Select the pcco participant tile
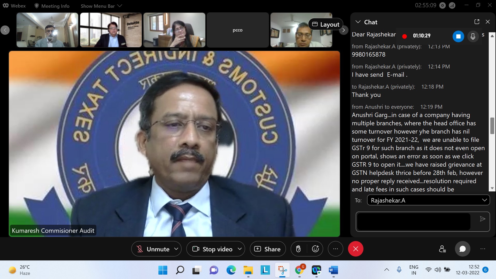Screen dimensions: 496x279 (238, 30)
